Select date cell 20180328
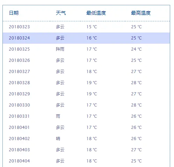Image resolution: width=174 pixels, height=167 pixels. pos(19,83)
